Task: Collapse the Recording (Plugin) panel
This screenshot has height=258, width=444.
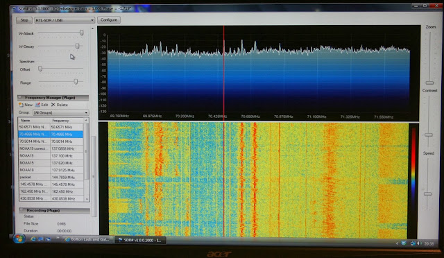Action: point(22,210)
